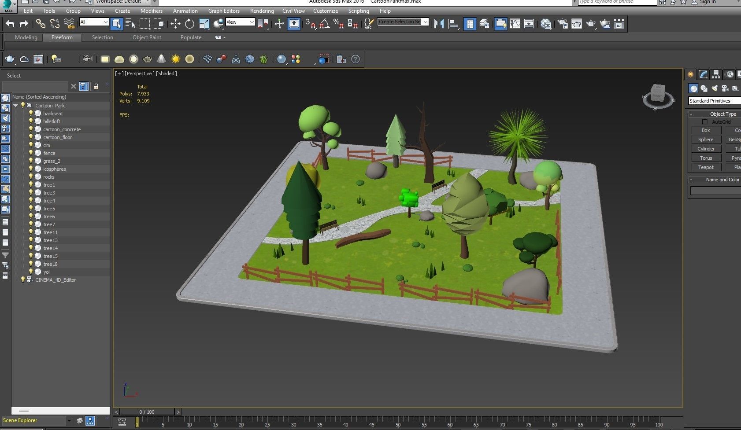Image resolution: width=741 pixels, height=430 pixels.
Task: Activate the Select Object tool
Action: pos(117,24)
